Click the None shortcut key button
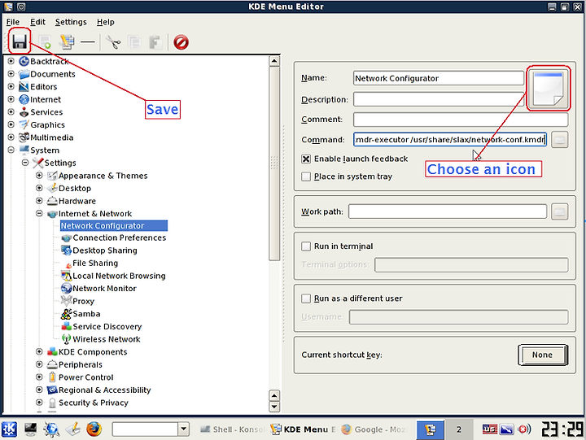Image resolution: width=586 pixels, height=440 pixels. 543,355
